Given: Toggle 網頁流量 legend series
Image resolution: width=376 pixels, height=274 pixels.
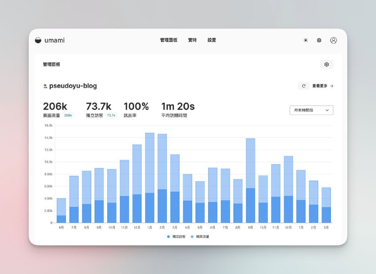Looking at the screenshot, I should pos(200,236).
